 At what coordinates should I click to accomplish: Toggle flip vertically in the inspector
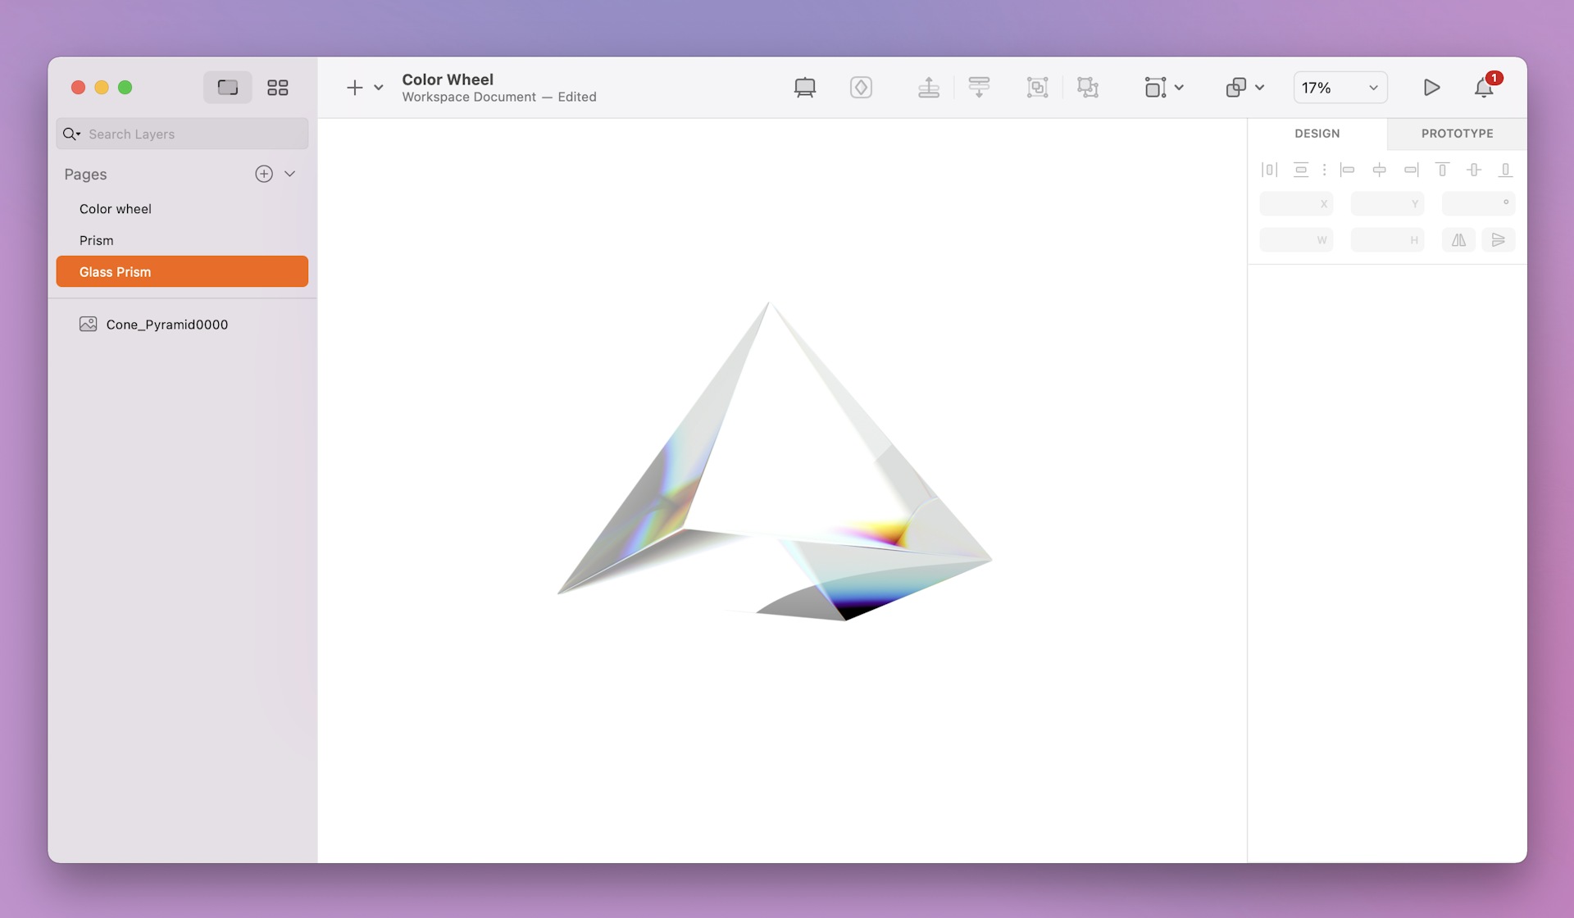(1499, 239)
